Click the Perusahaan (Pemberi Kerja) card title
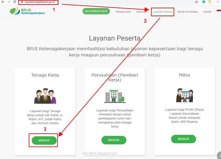 coord(115,78)
